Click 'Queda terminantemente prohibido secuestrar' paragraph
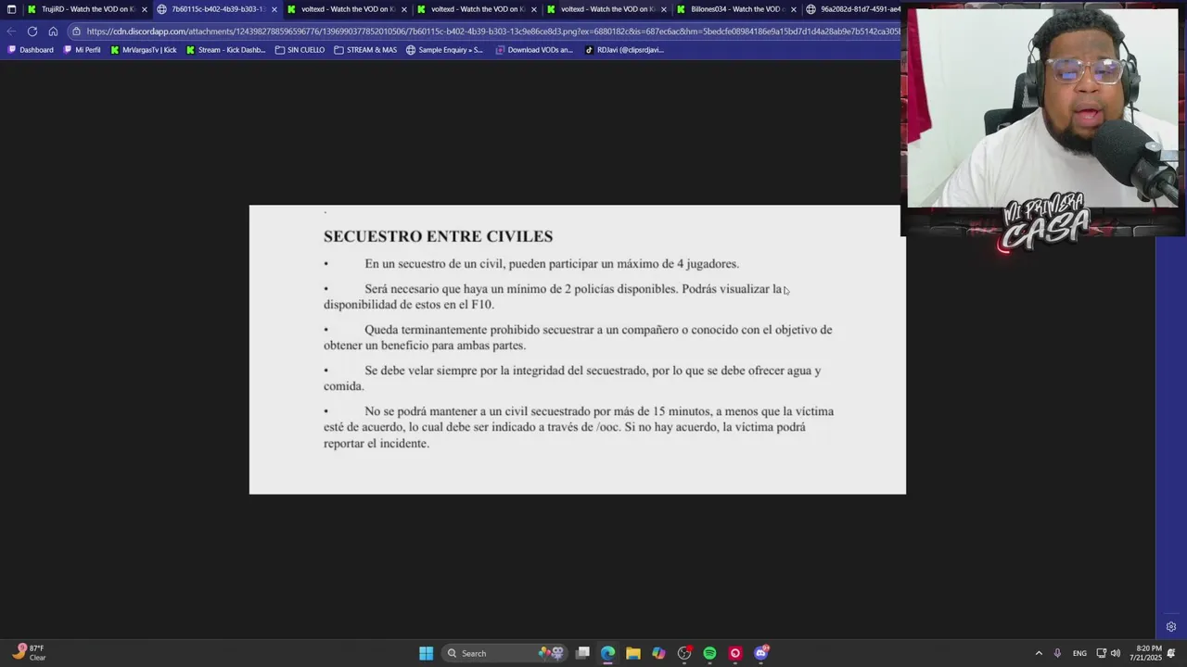Viewport: 1187px width, 667px height. click(x=578, y=337)
